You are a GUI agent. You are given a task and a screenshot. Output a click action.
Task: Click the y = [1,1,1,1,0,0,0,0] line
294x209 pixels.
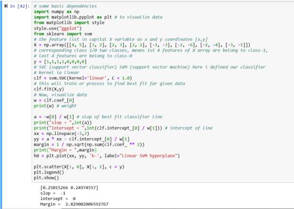60,61
